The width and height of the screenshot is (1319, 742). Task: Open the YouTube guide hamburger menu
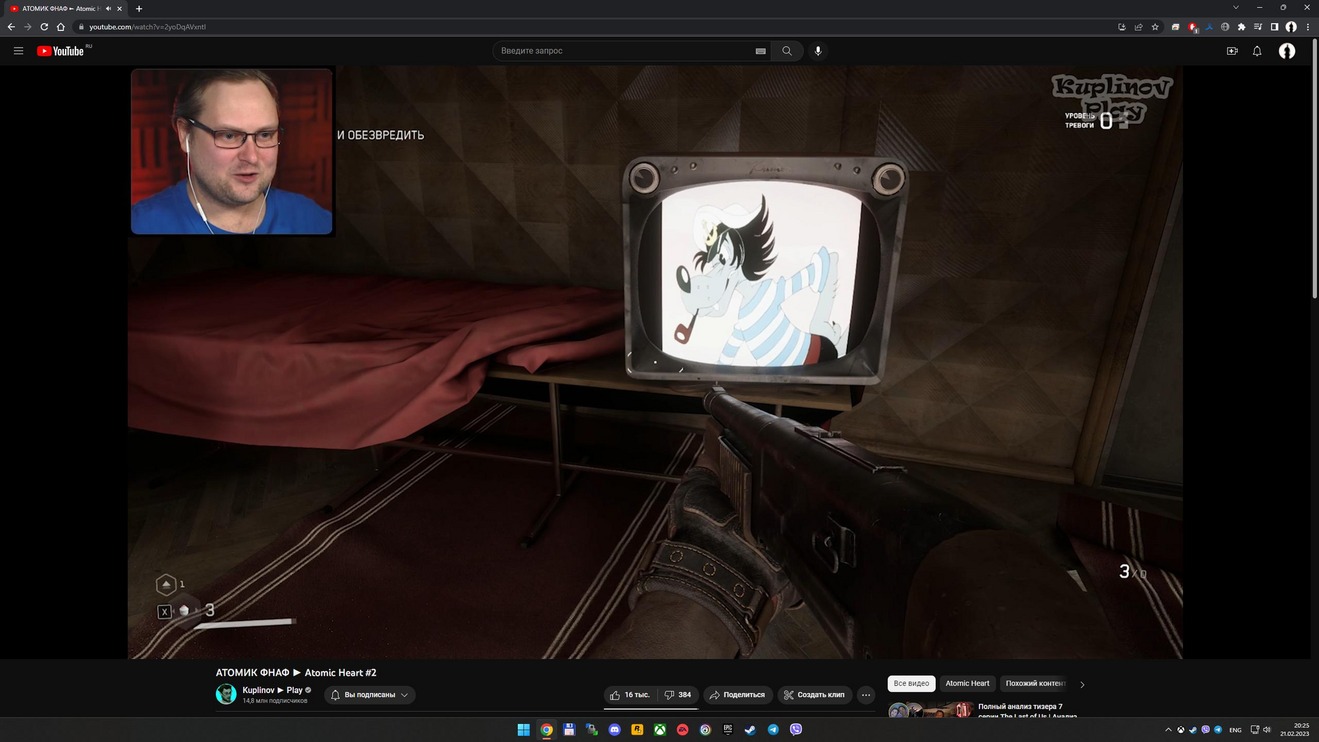point(19,51)
